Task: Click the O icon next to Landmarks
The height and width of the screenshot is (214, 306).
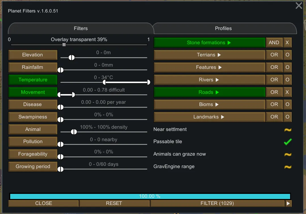Action: pos(287,117)
